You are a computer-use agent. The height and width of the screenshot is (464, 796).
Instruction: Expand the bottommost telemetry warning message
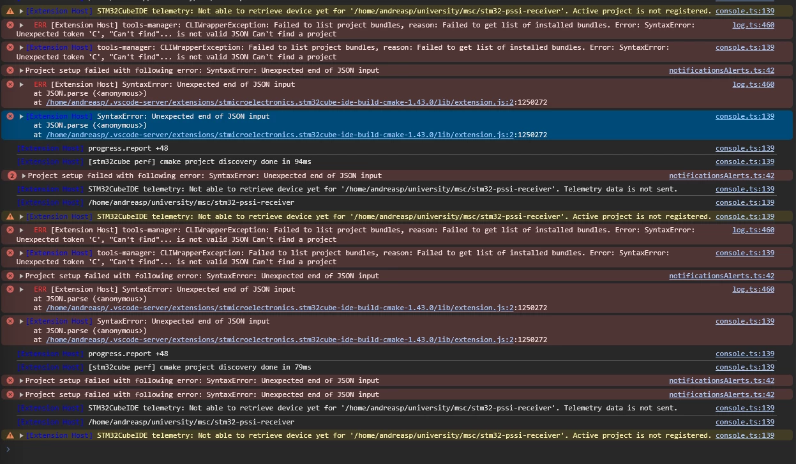coord(21,435)
